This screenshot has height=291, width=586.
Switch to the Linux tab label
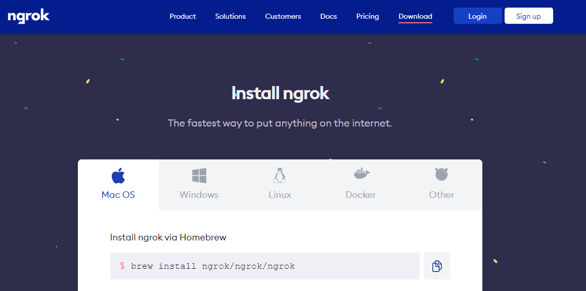pos(280,195)
